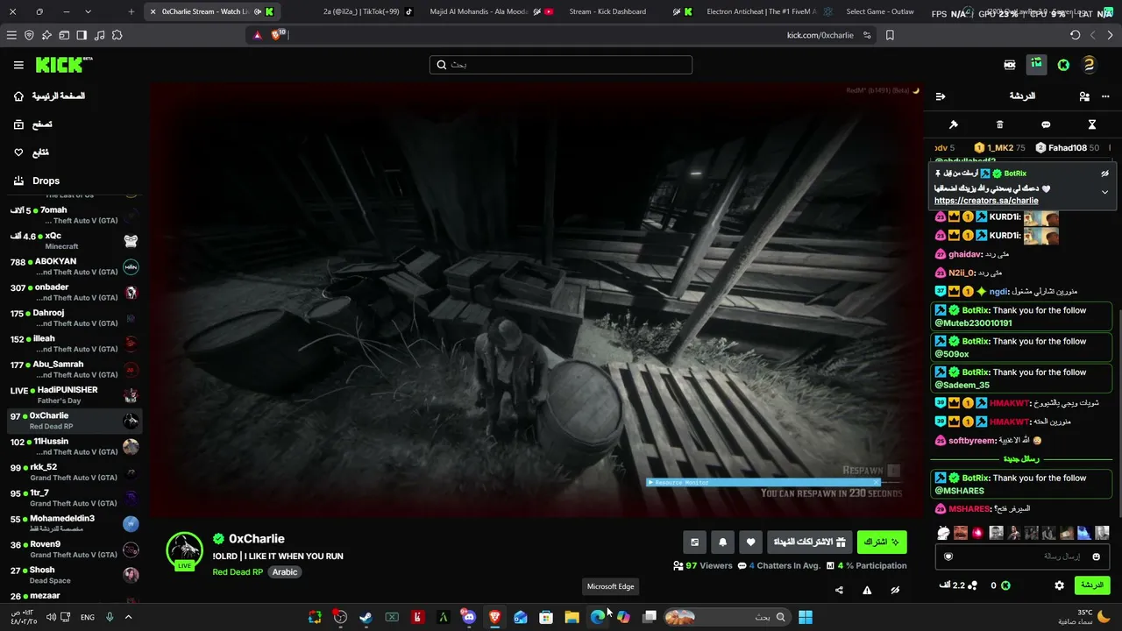This screenshot has height=631, width=1122.
Task: Switch to the Majid Al Mohandis tab
Action: (x=491, y=11)
